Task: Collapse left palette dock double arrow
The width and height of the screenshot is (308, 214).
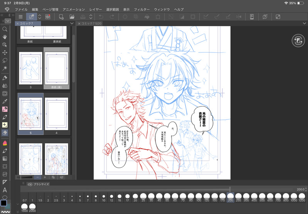Action: click(2, 15)
